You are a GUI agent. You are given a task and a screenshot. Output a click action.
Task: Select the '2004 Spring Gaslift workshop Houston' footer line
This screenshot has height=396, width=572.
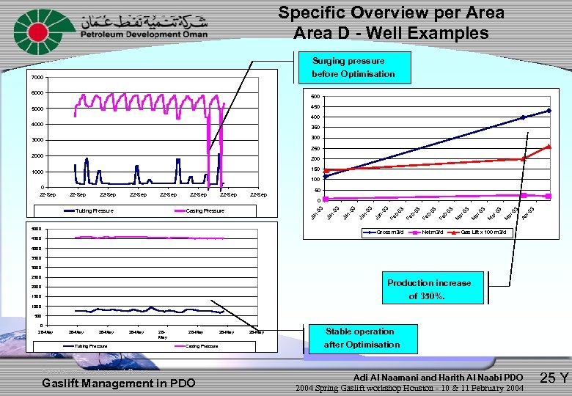409,388
